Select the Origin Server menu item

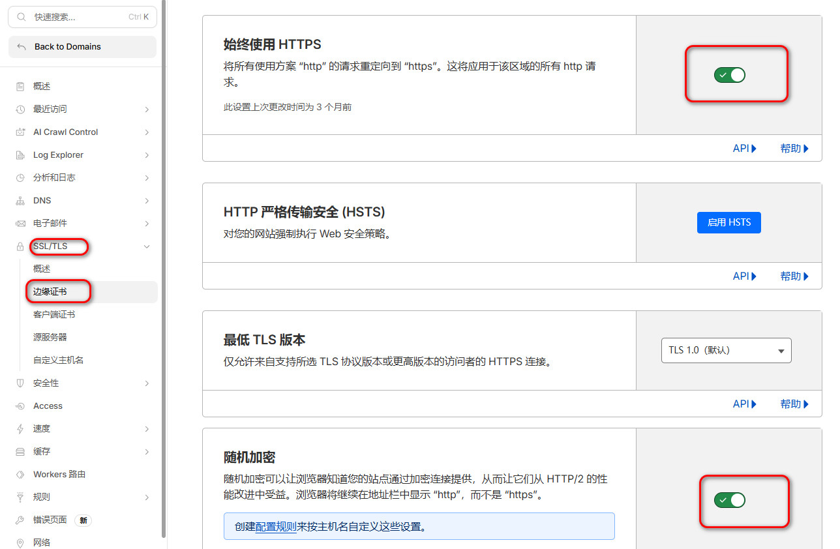point(50,337)
